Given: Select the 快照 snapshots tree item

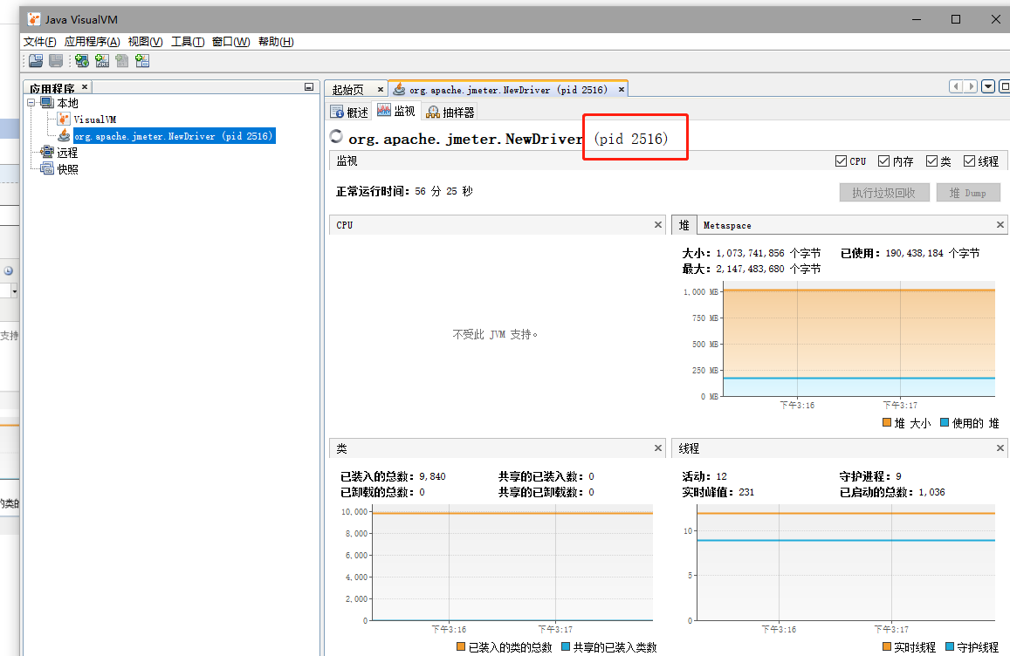Looking at the screenshot, I should [x=67, y=169].
